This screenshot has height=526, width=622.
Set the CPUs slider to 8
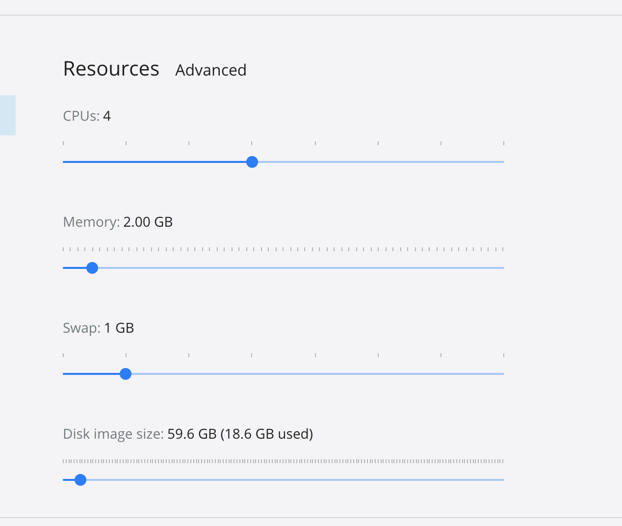(503, 162)
